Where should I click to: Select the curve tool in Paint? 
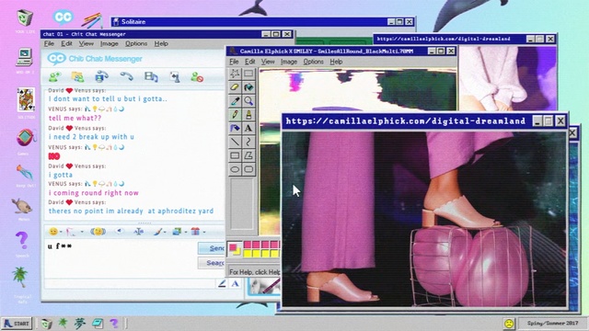click(248, 142)
